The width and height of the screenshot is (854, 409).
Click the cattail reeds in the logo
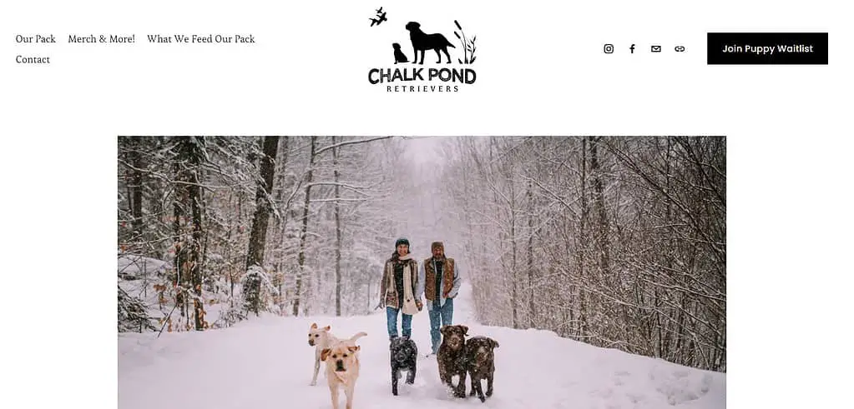pyautogui.click(x=466, y=42)
